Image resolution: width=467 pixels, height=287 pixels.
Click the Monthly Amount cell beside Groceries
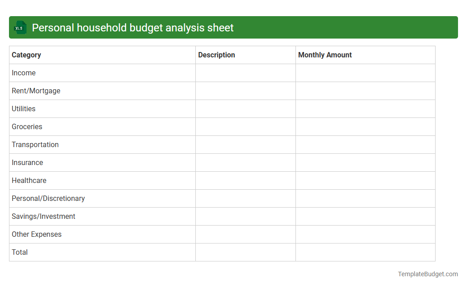[365, 126]
